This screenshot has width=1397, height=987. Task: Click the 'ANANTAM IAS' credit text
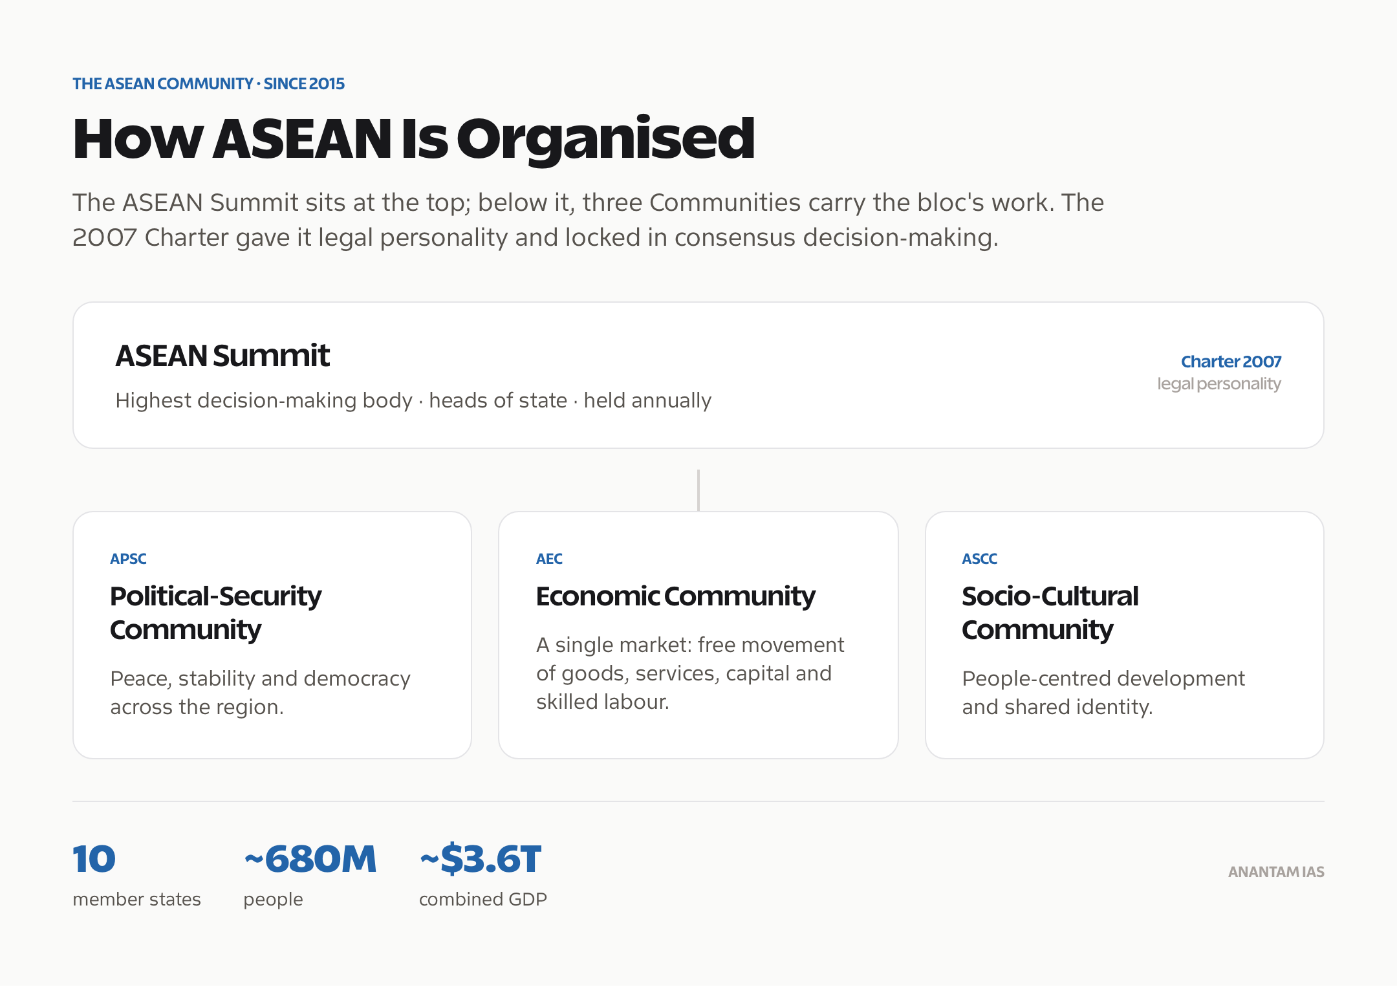(x=1276, y=872)
